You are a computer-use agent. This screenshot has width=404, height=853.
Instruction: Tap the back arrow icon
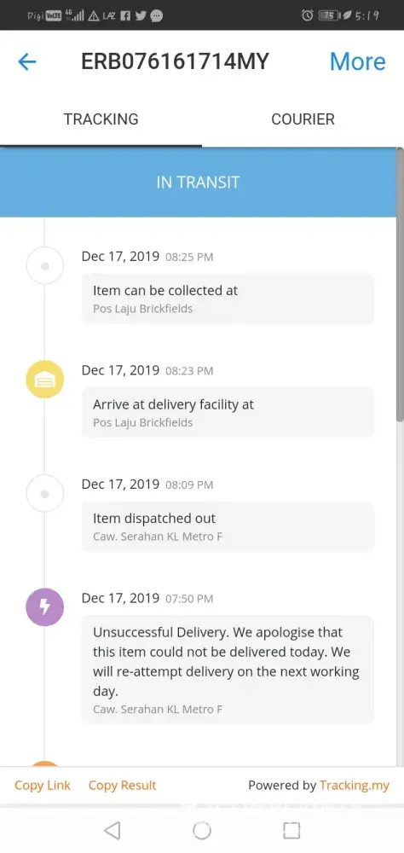(26, 62)
